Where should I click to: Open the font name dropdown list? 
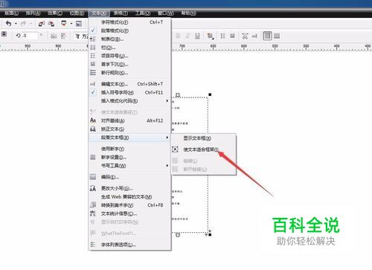click(x=81, y=36)
